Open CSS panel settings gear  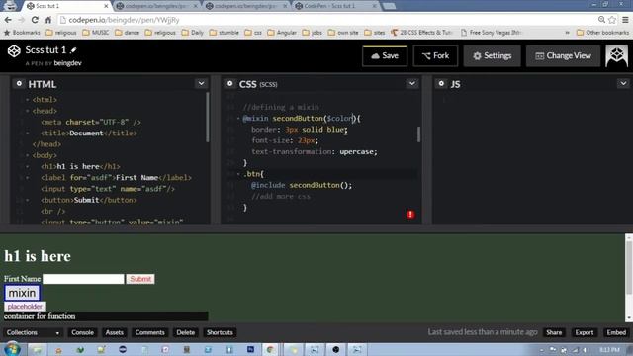[x=230, y=83]
